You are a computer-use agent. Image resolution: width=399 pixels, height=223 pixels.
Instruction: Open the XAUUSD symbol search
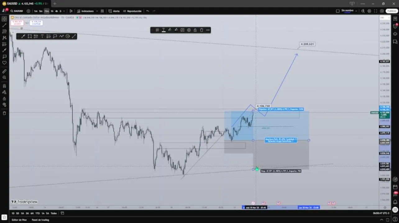(x=16, y=11)
